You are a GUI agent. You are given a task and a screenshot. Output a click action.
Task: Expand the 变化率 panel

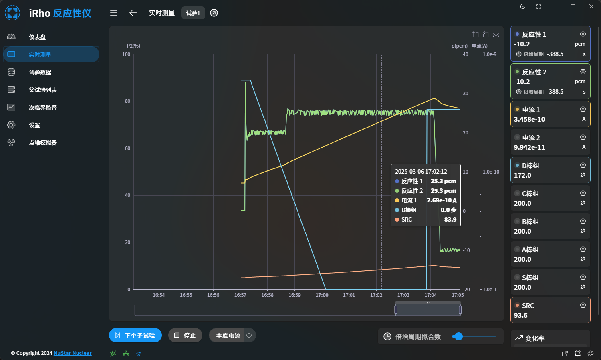550,338
